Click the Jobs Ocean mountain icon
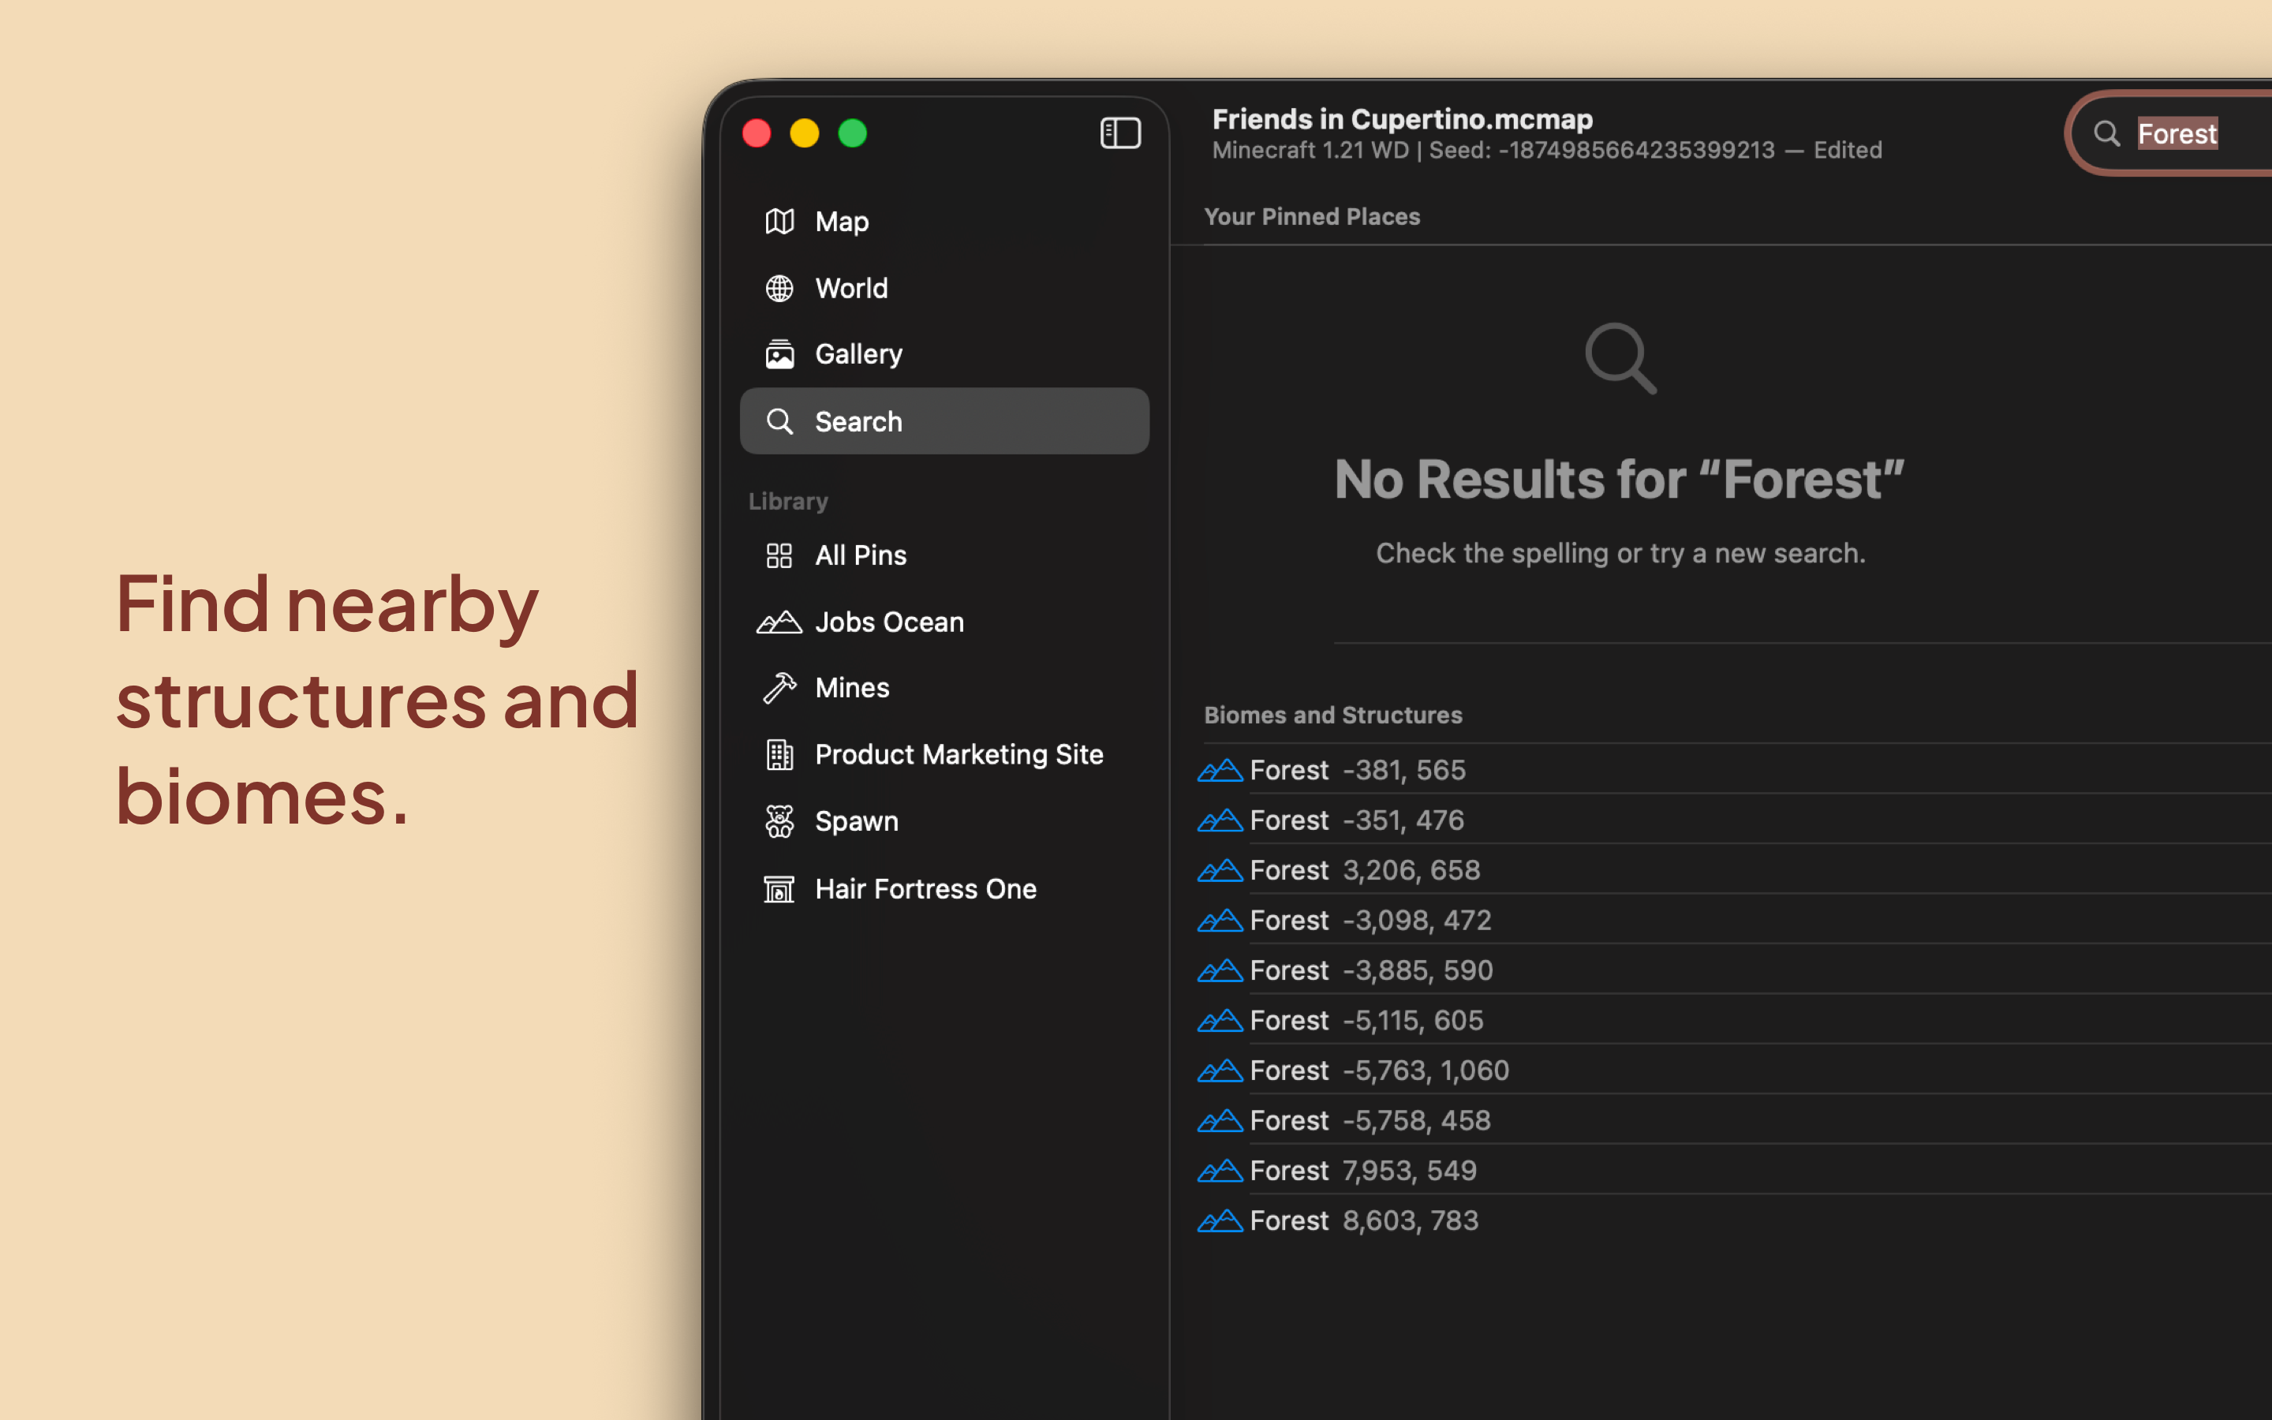The width and height of the screenshot is (2272, 1420). (779, 622)
